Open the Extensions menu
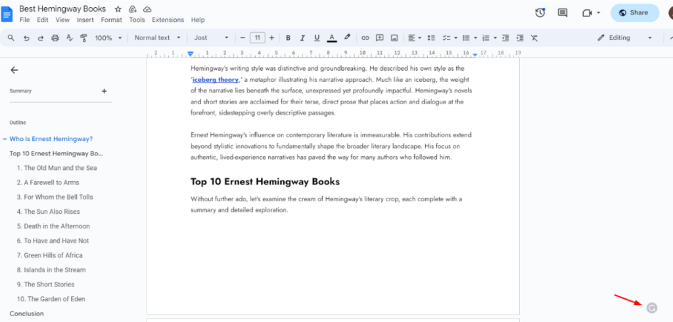The width and height of the screenshot is (673, 322). (x=168, y=20)
